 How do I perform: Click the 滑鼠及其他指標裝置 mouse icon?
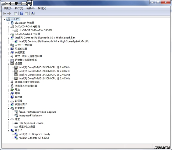(x=12, y=86)
